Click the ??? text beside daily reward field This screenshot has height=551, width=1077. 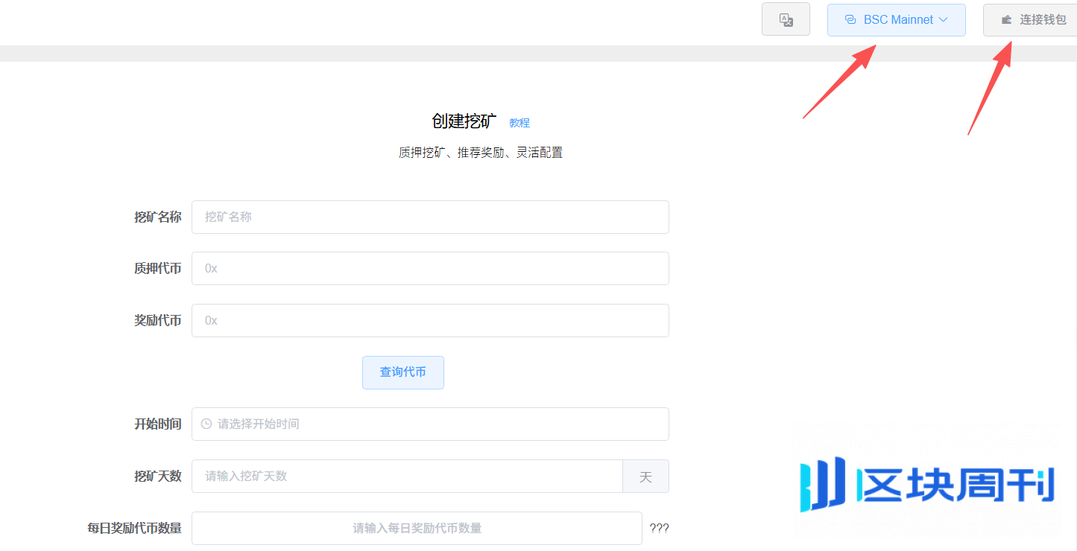[659, 528]
